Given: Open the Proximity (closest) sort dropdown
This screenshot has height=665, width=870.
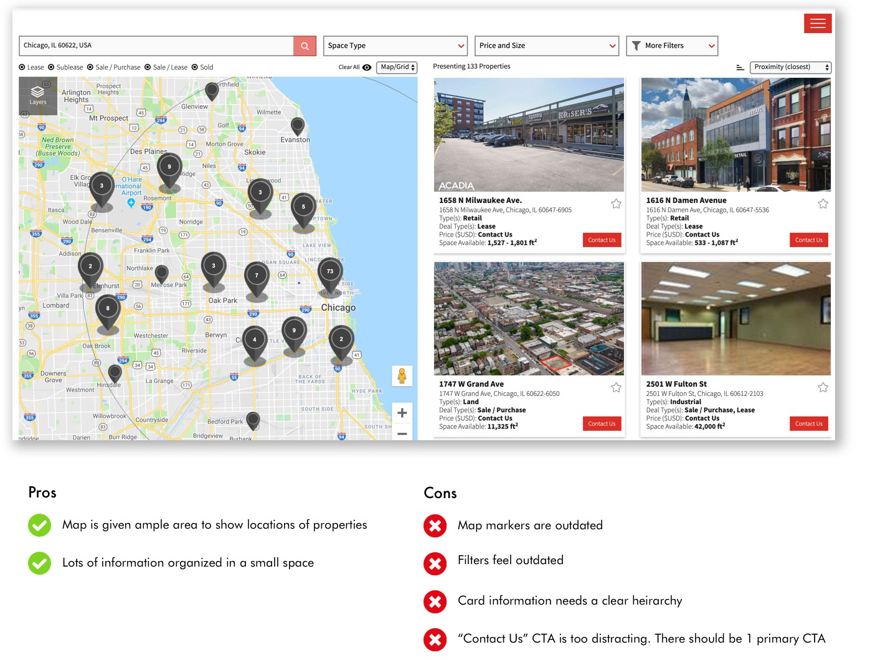Looking at the screenshot, I should pyautogui.click(x=790, y=67).
